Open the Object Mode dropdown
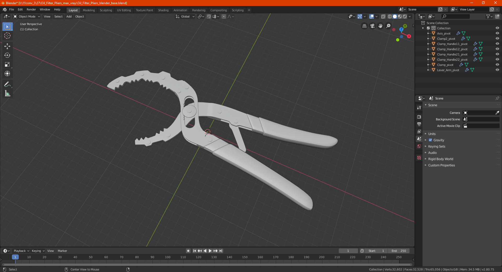The height and width of the screenshot is (272, 502). click(x=27, y=16)
